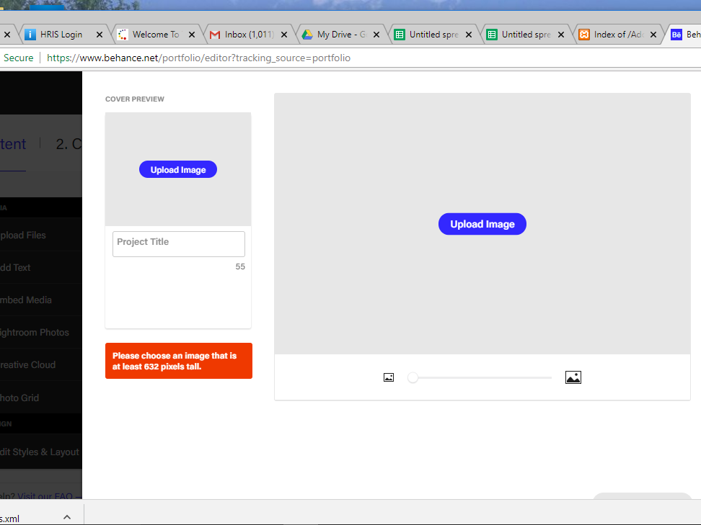
Task: Click the large Upload Image button
Action: [482, 224]
